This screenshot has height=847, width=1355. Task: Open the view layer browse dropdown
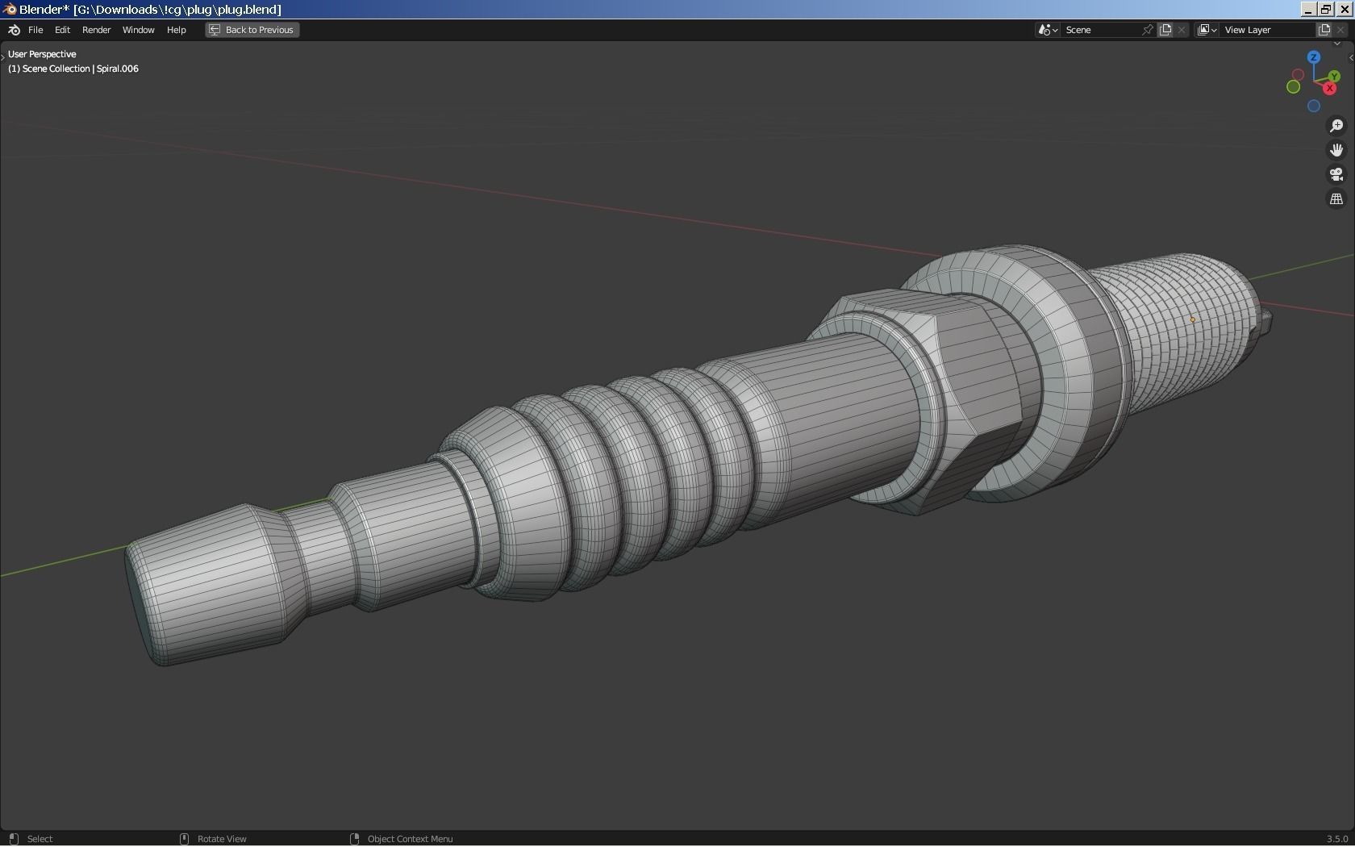click(x=1207, y=30)
